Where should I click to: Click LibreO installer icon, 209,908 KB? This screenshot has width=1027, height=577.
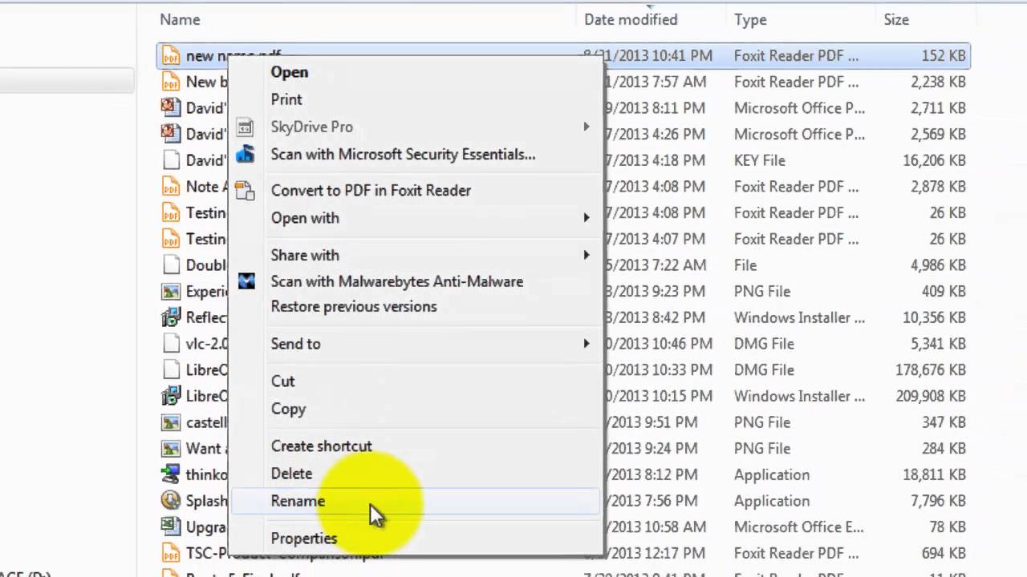click(x=171, y=396)
